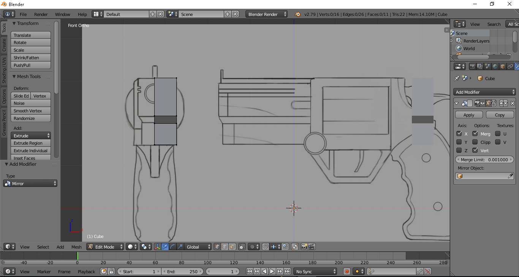Uncheck the Merg option in Mirror modifier
Screen dimensions: 519x277
pos(475,134)
